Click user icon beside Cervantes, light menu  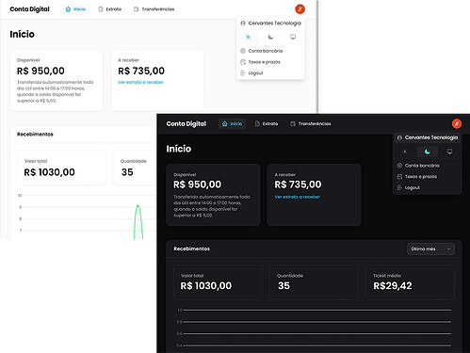pyautogui.click(x=243, y=24)
